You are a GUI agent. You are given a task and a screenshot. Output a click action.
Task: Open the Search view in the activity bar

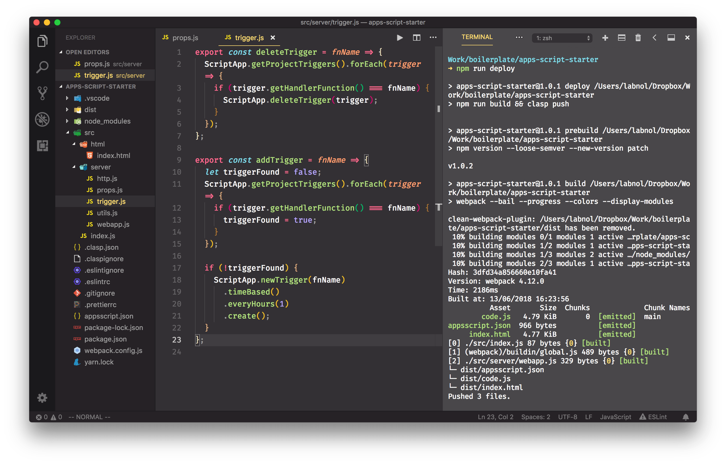(42, 66)
